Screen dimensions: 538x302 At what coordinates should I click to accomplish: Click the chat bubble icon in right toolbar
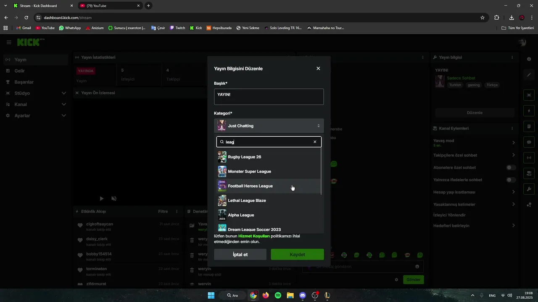coord(529,142)
